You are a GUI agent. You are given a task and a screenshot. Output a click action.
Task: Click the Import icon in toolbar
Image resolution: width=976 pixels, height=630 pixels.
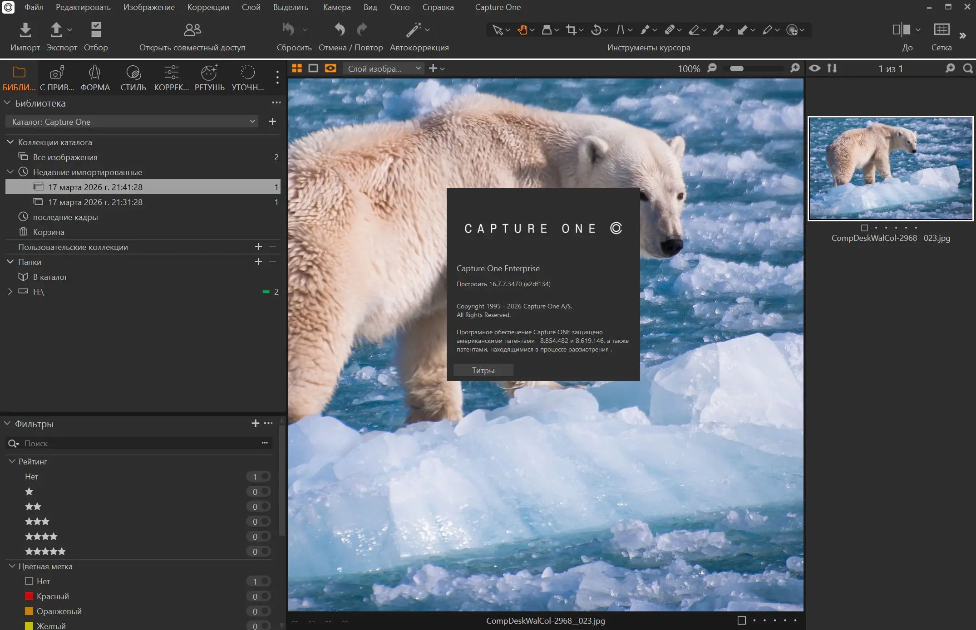(x=25, y=30)
